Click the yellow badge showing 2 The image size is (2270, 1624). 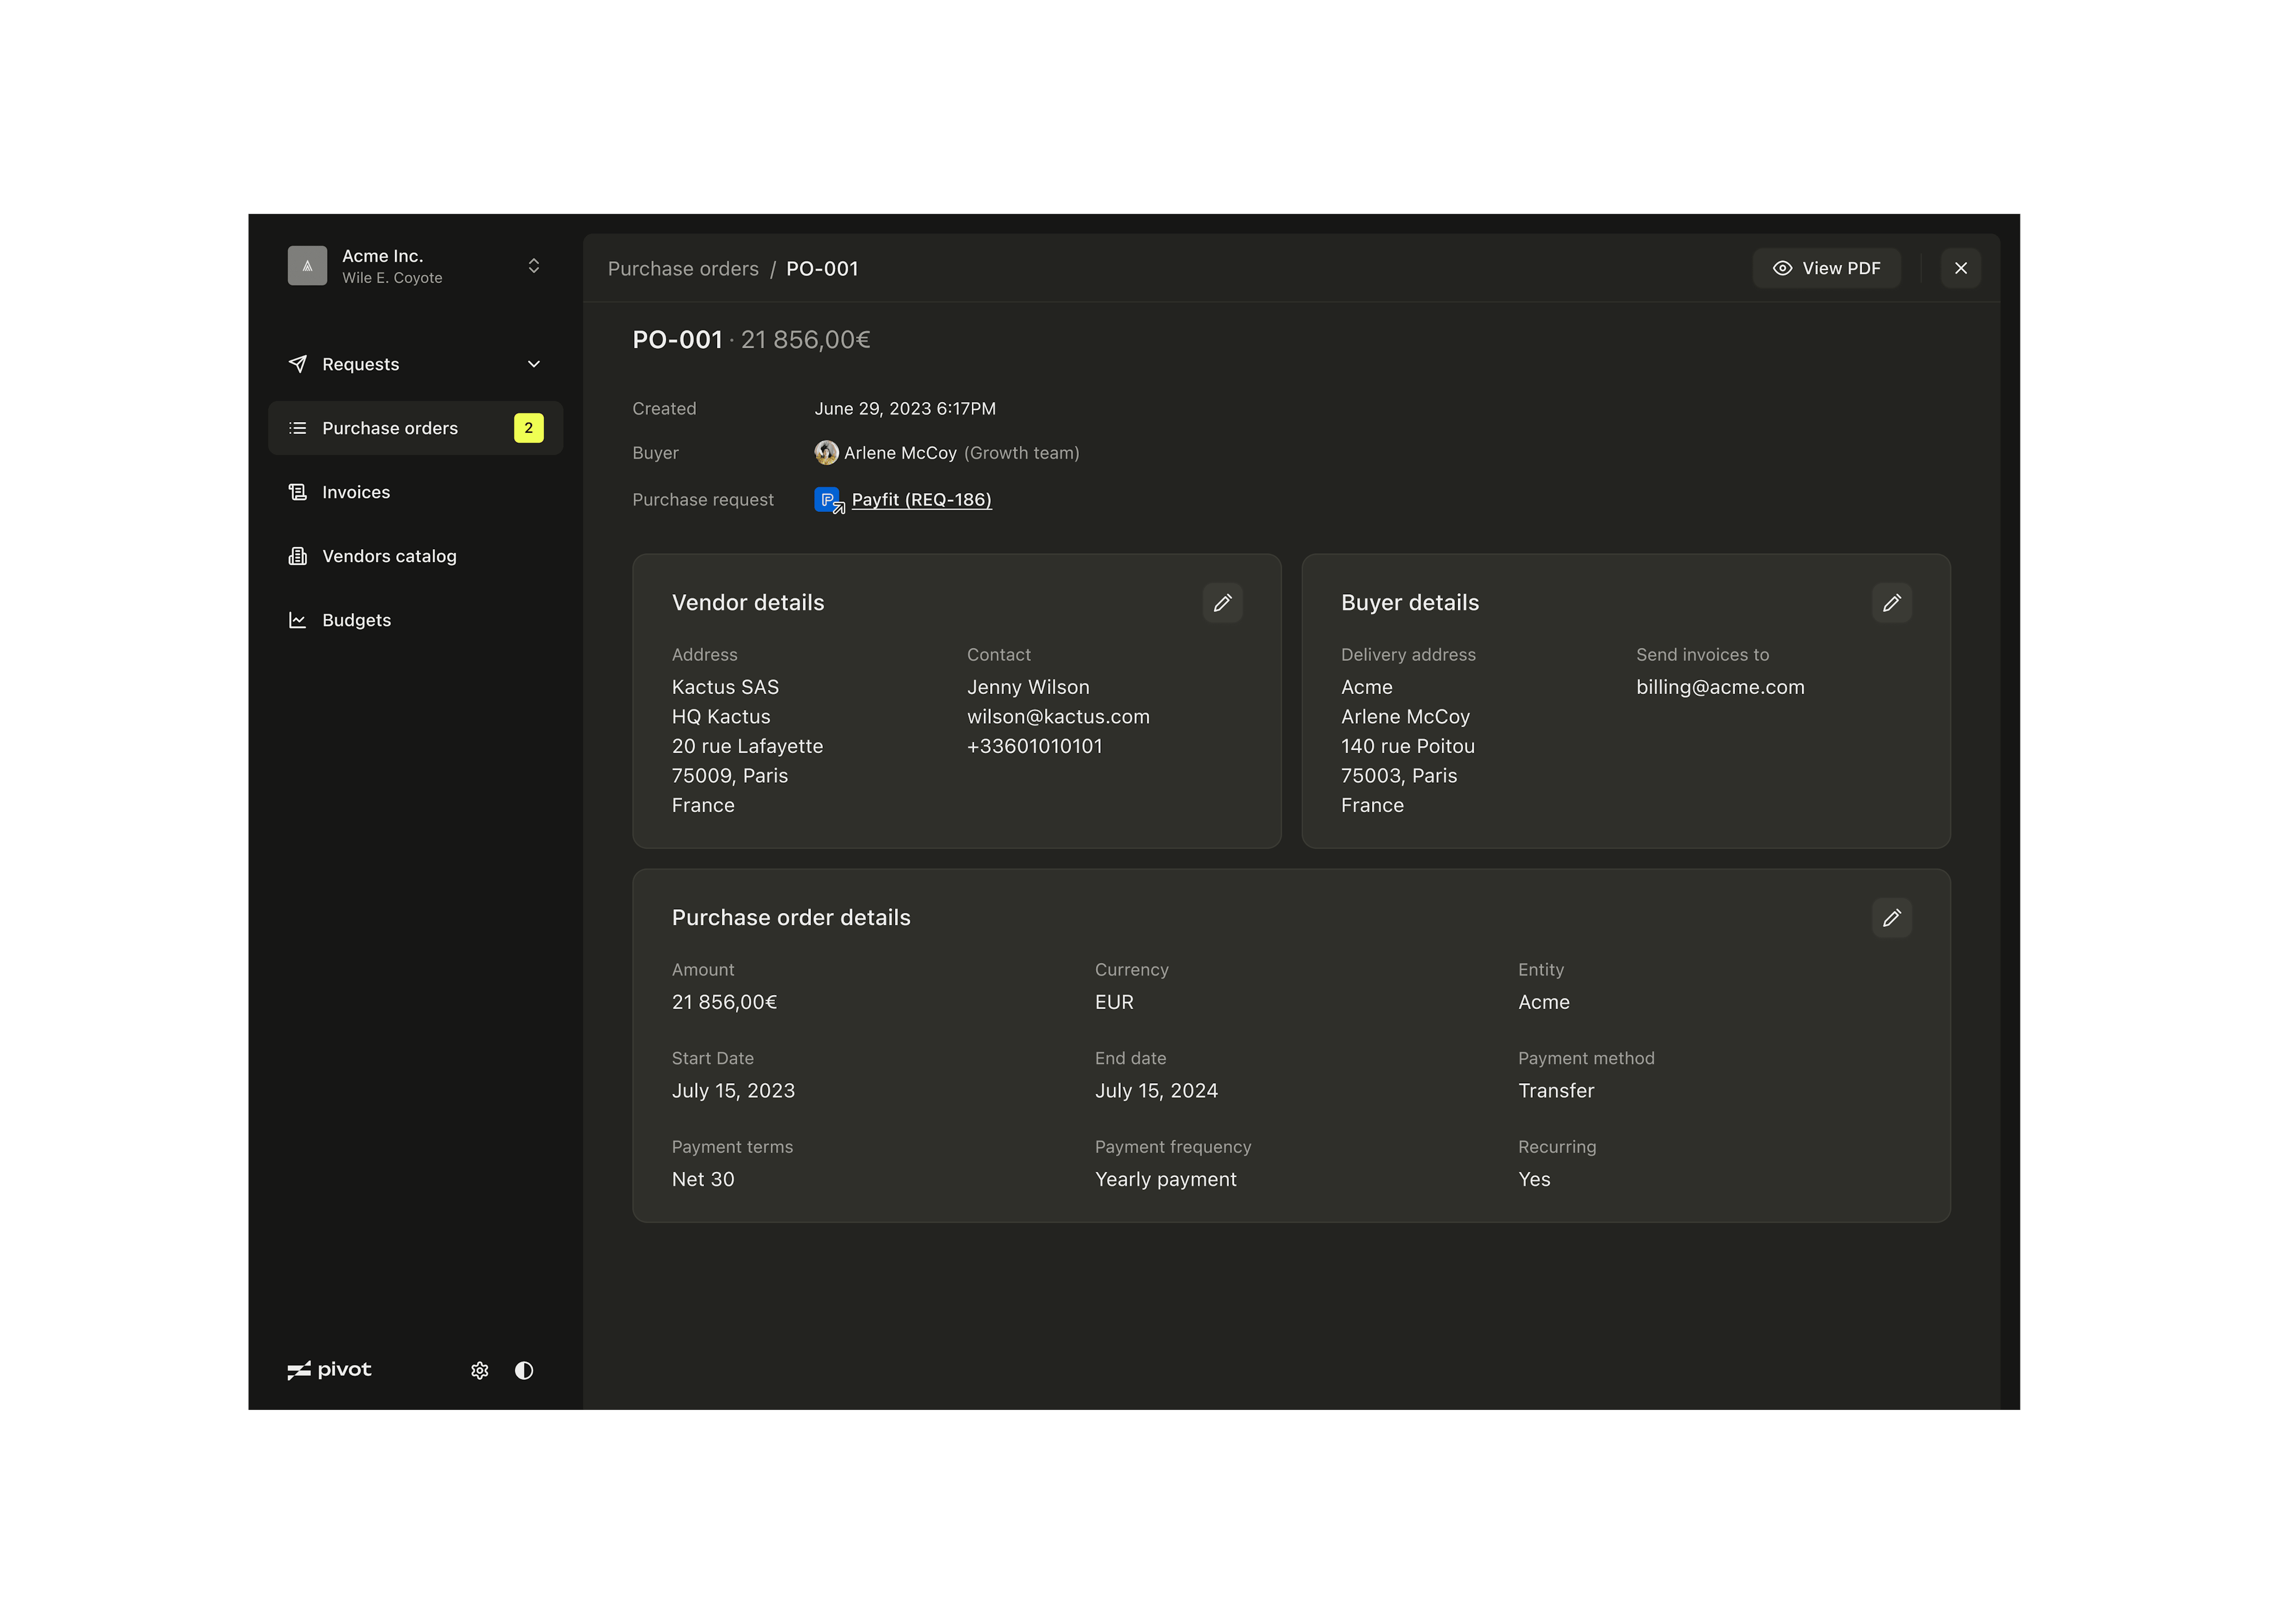coord(529,428)
